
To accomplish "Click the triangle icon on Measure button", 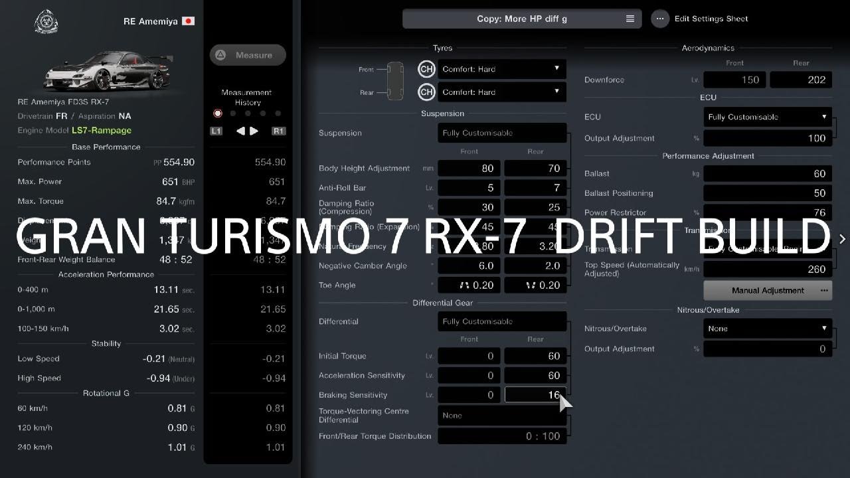I will pos(221,55).
